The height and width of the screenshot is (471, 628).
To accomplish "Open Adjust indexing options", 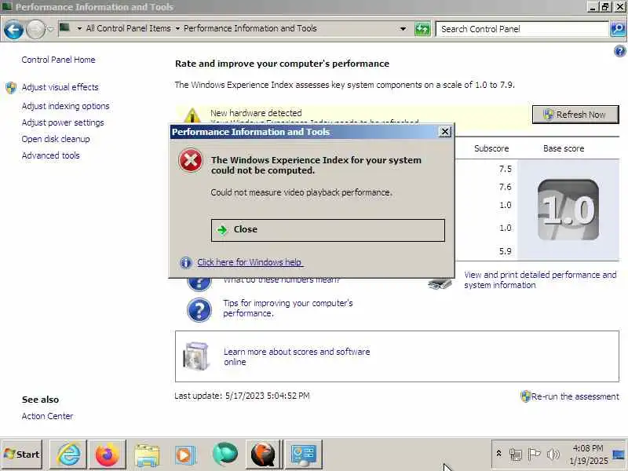I will pos(66,106).
